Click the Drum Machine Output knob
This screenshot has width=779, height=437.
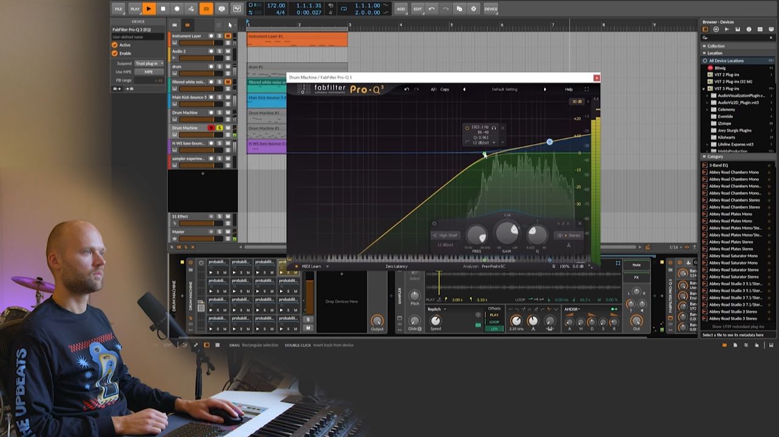(377, 320)
